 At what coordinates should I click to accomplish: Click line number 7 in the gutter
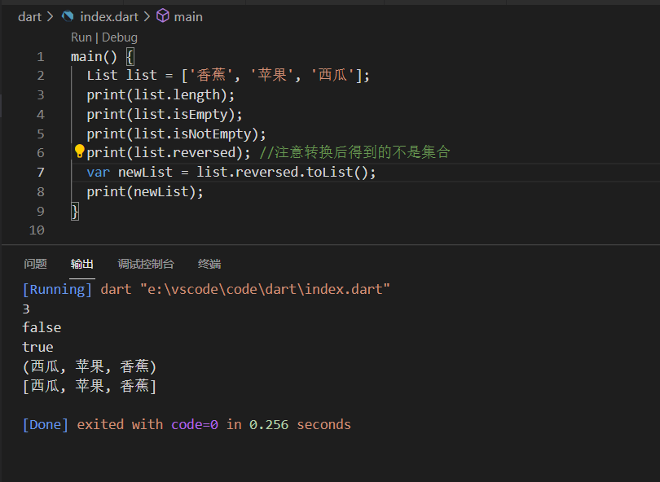pyautogui.click(x=41, y=173)
